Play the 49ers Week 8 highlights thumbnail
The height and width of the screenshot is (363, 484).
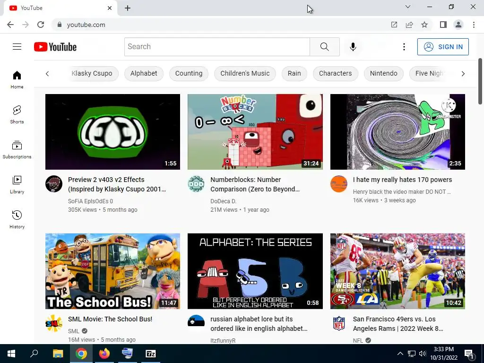pos(398,271)
